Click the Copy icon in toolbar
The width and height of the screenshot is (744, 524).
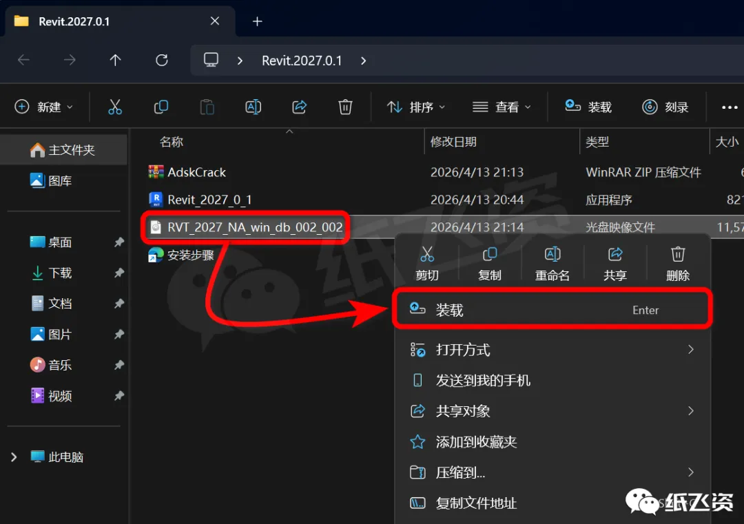point(161,107)
